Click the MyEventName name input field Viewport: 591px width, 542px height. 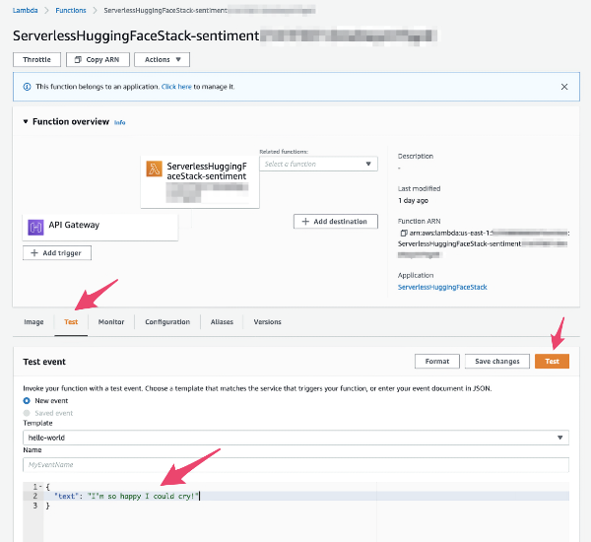[295, 465]
